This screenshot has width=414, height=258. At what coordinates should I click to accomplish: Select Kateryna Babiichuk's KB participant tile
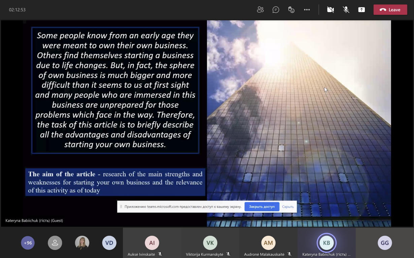click(x=326, y=243)
